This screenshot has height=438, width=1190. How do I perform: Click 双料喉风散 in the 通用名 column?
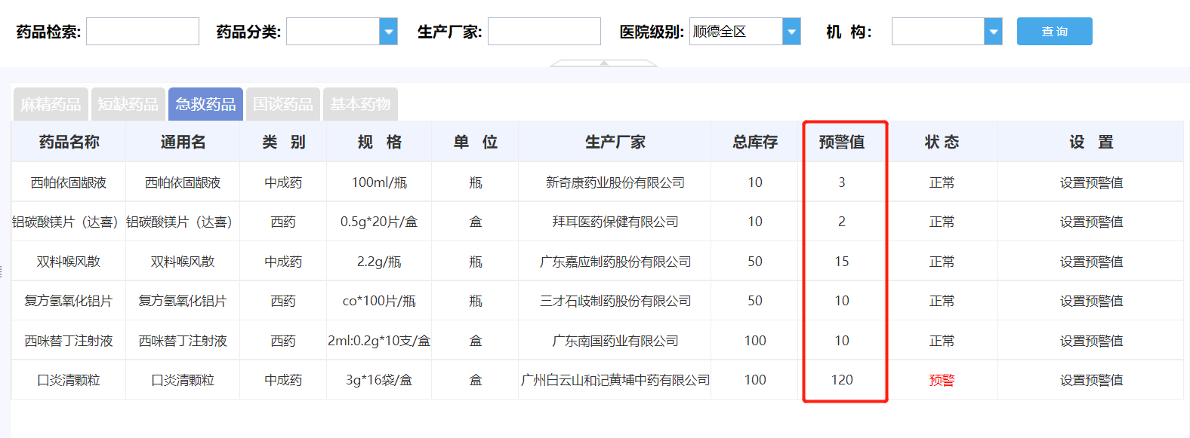183,262
